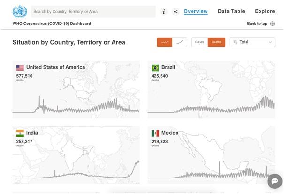Screen dimensions: 284x194
Task: Toggle the data to Cases
Action: (200, 42)
